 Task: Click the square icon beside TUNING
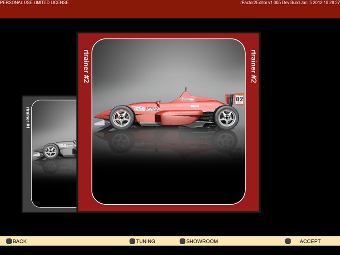(x=132, y=241)
